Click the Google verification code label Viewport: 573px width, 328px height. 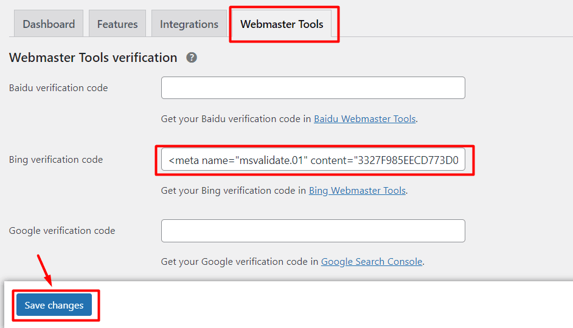point(62,231)
